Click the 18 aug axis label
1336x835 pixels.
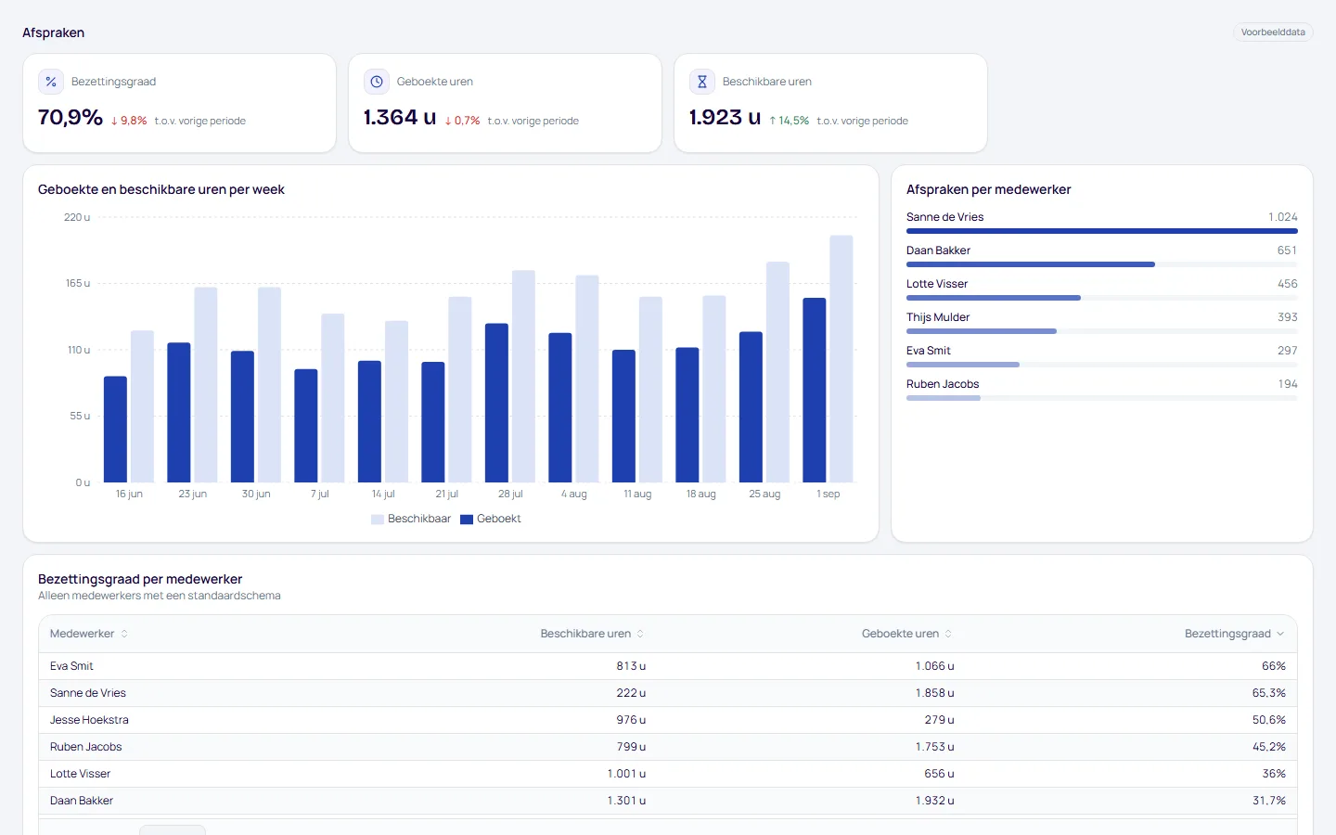[x=700, y=495]
